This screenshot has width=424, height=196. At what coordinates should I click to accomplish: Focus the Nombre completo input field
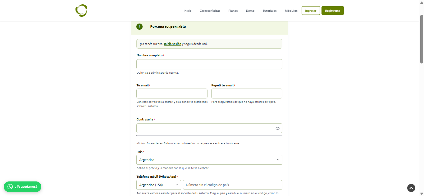pyautogui.click(x=209, y=64)
